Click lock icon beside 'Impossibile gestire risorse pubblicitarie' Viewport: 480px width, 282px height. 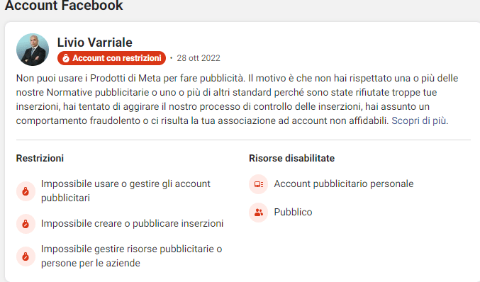(x=26, y=256)
